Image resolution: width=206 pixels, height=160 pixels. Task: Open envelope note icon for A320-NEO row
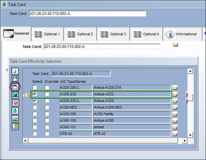coord(175,108)
